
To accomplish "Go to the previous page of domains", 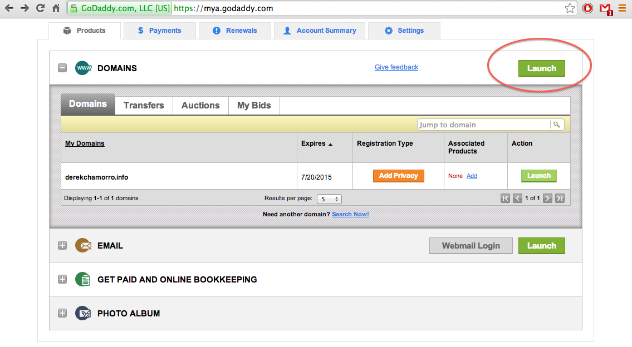I will 517,198.
